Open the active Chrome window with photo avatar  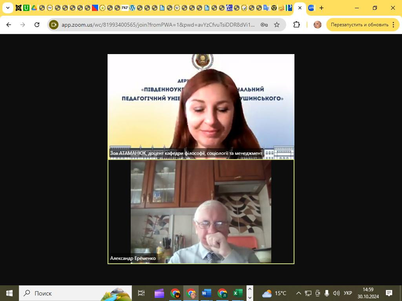tap(191, 293)
